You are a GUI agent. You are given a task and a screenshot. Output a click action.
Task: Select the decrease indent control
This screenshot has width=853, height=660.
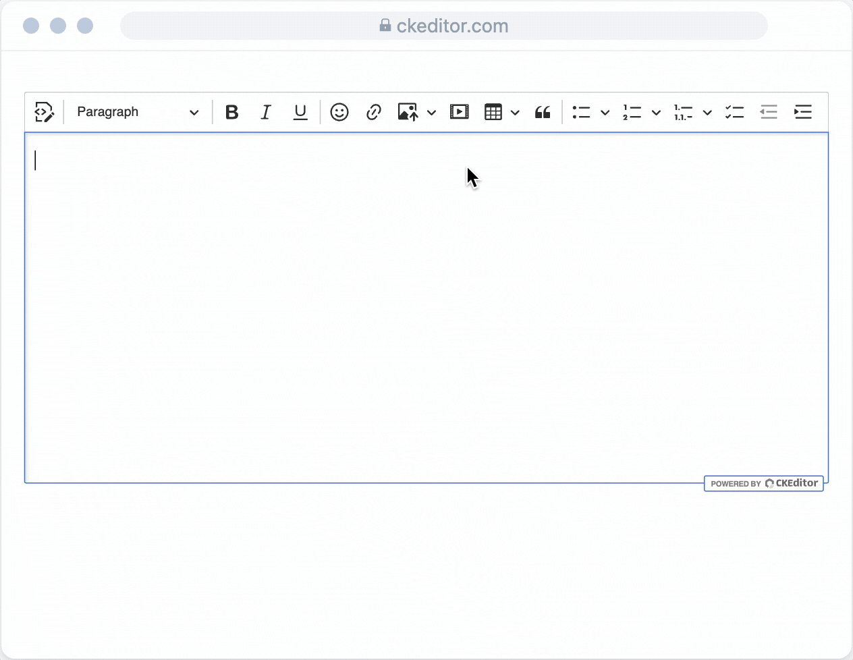(769, 112)
